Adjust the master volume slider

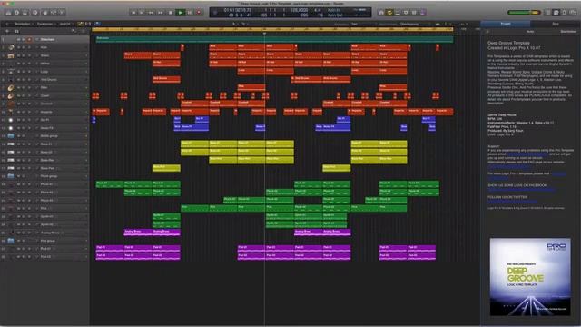click(524, 13)
